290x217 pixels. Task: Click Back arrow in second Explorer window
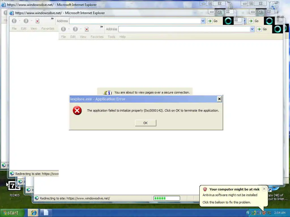pos(14,21)
